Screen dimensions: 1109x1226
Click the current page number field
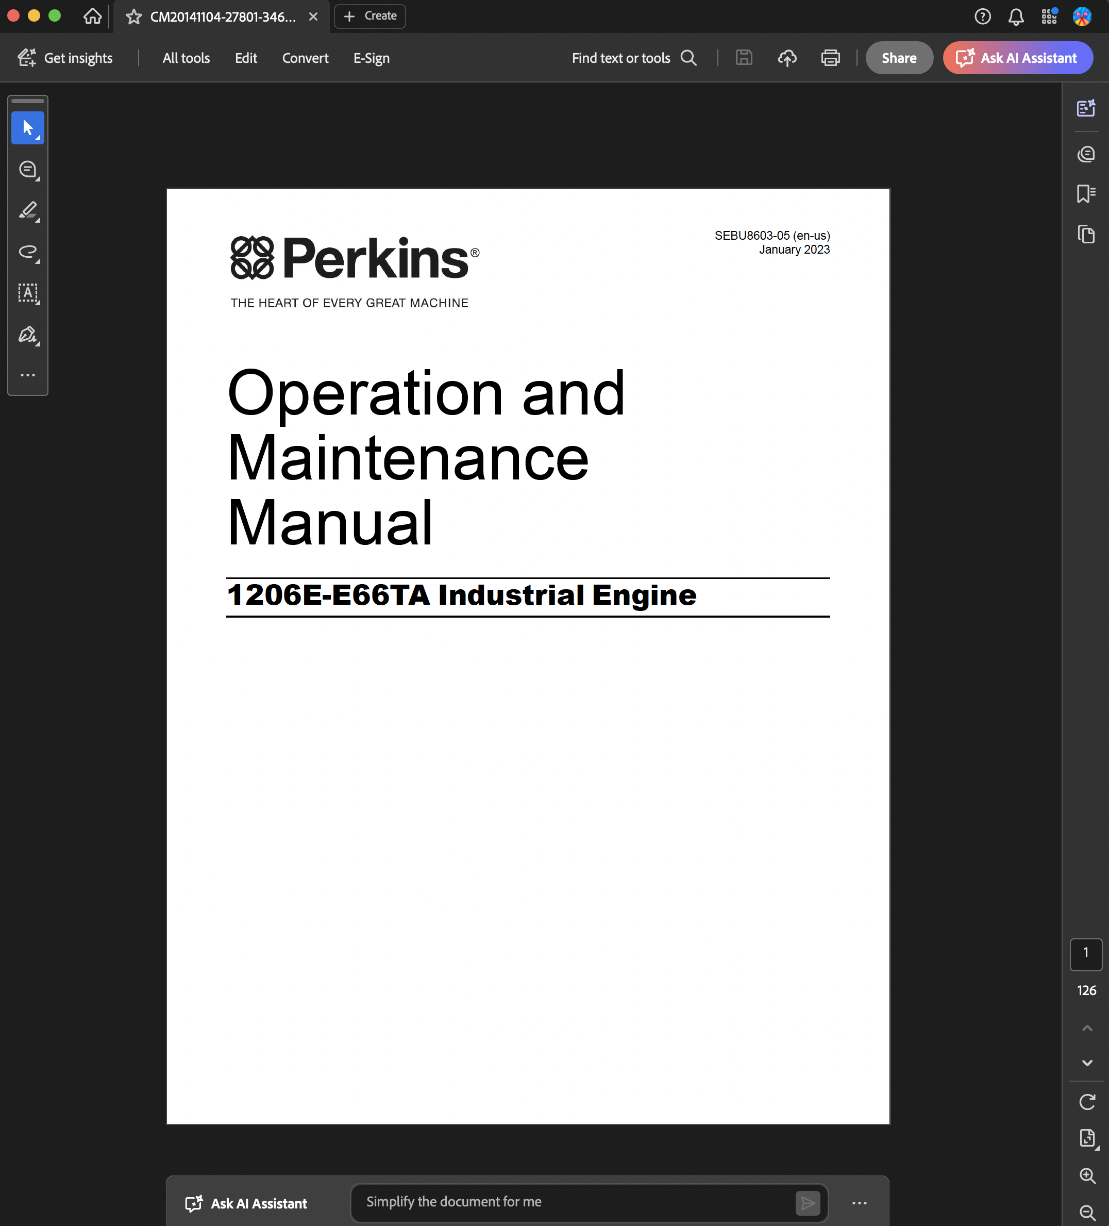(x=1085, y=953)
